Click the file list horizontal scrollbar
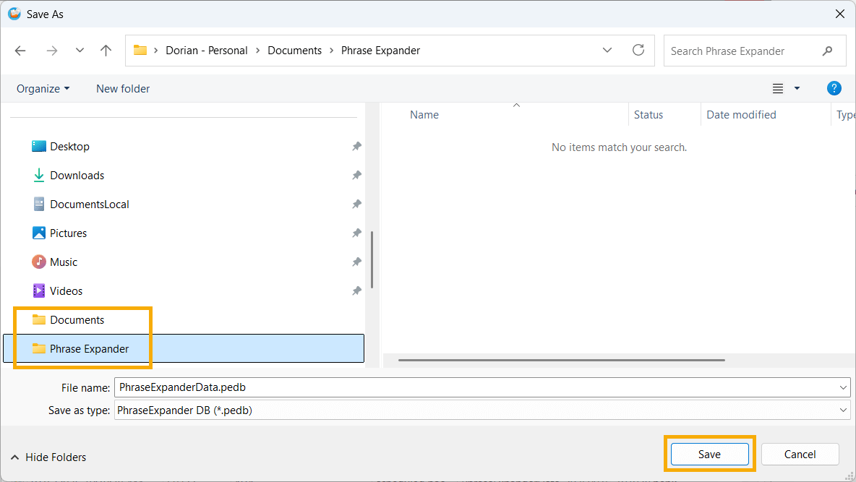Image resolution: width=856 pixels, height=482 pixels. 561,361
